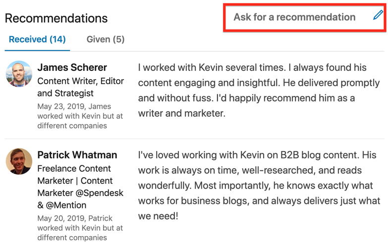Image resolution: width=388 pixels, height=247 pixels.
Task: Open James Scherer's profile name link
Action: [72, 67]
